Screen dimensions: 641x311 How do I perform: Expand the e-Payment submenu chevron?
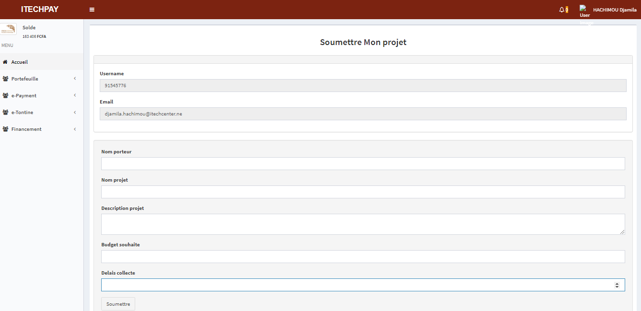(74, 95)
